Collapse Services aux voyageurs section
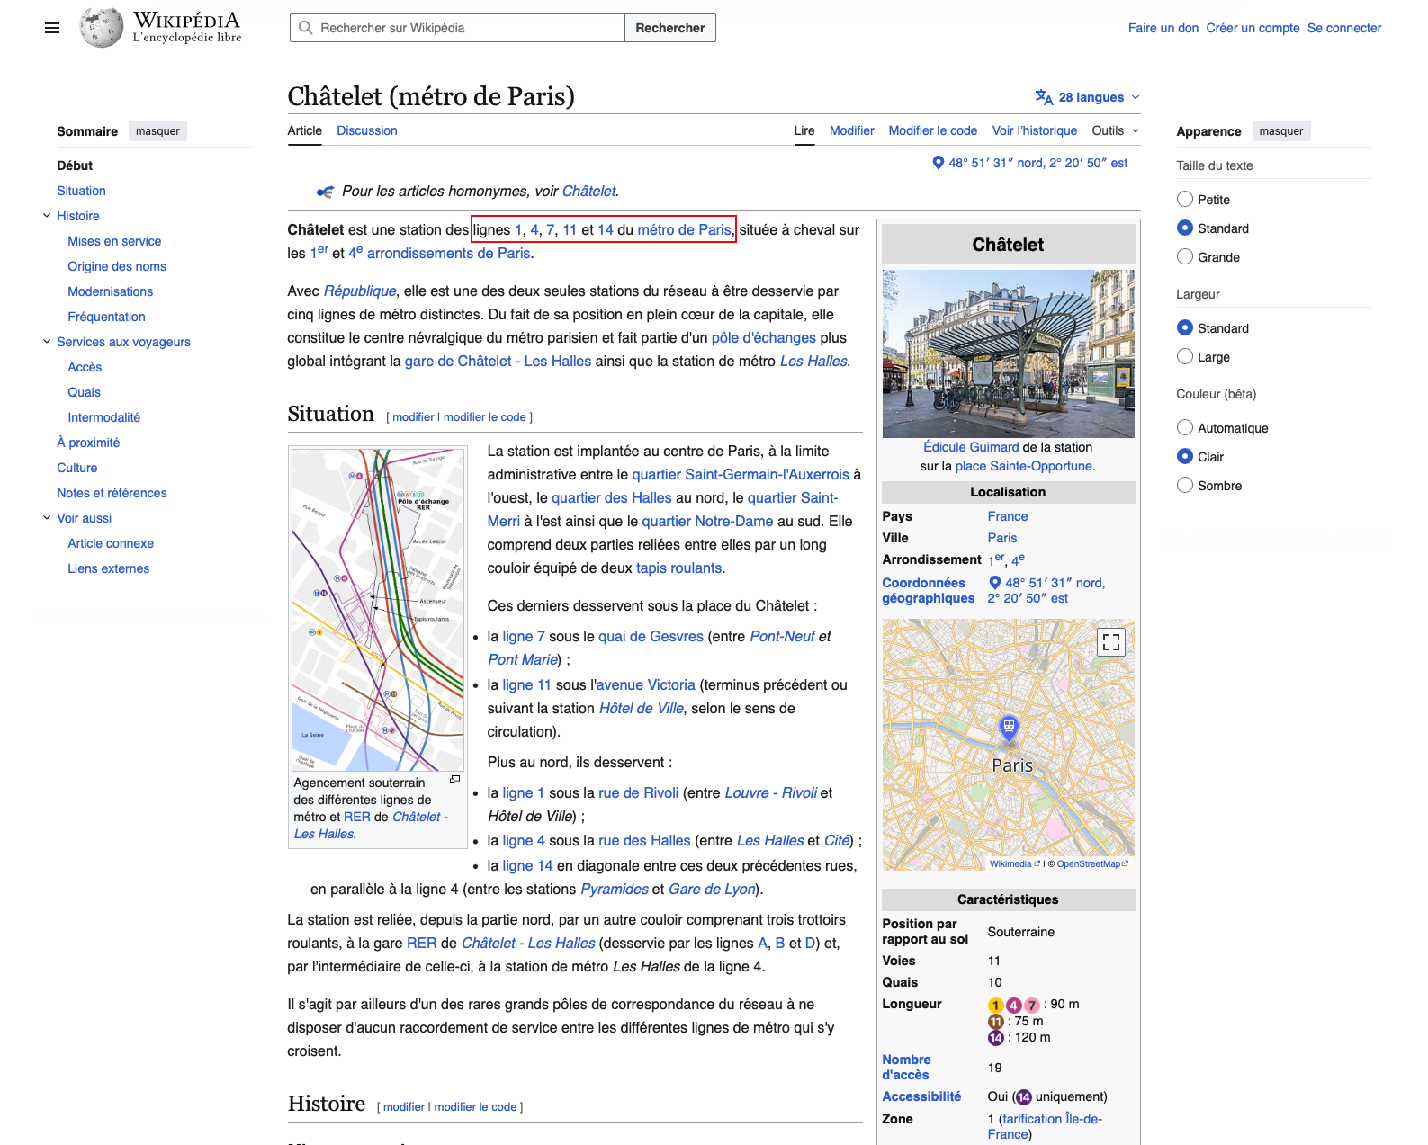Image resolution: width=1428 pixels, height=1145 pixels. point(47,342)
